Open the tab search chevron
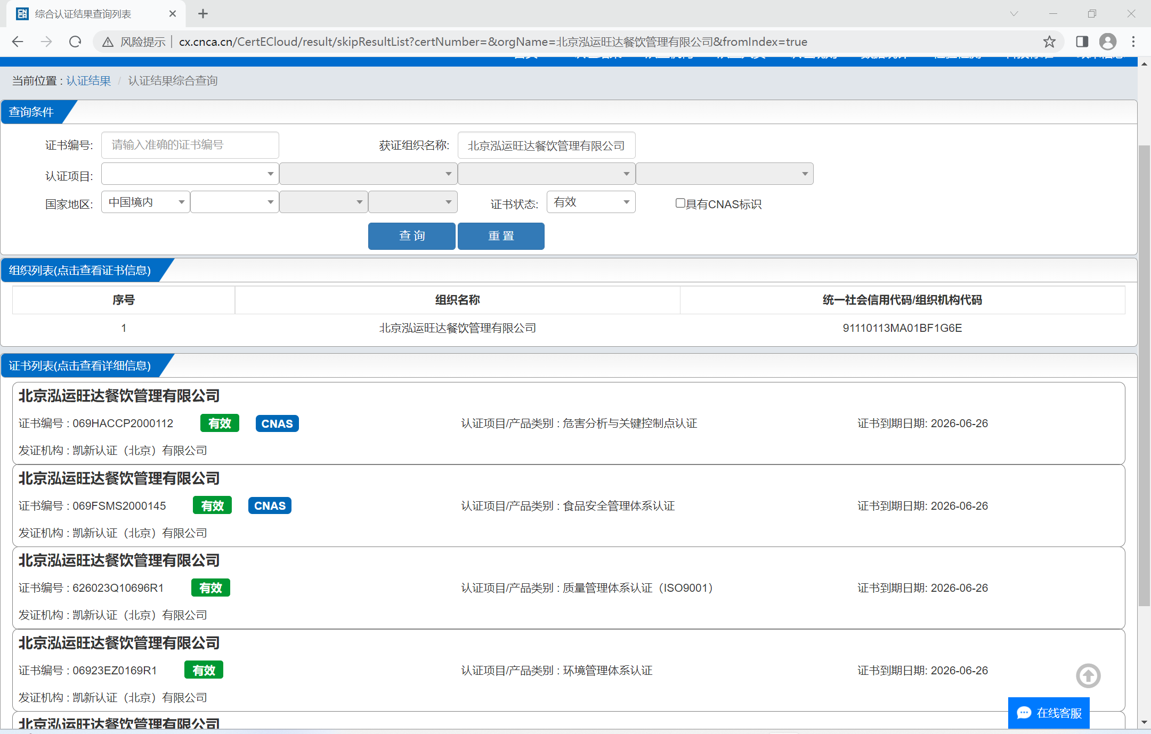 pos(1014,14)
